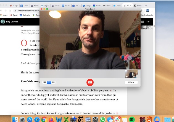Open App Store from the Dock
174x122 pixels.
tap(30, 120)
